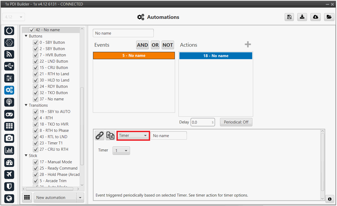Click the save floppy disk icon
The width and height of the screenshot is (337, 206).
coord(289,17)
